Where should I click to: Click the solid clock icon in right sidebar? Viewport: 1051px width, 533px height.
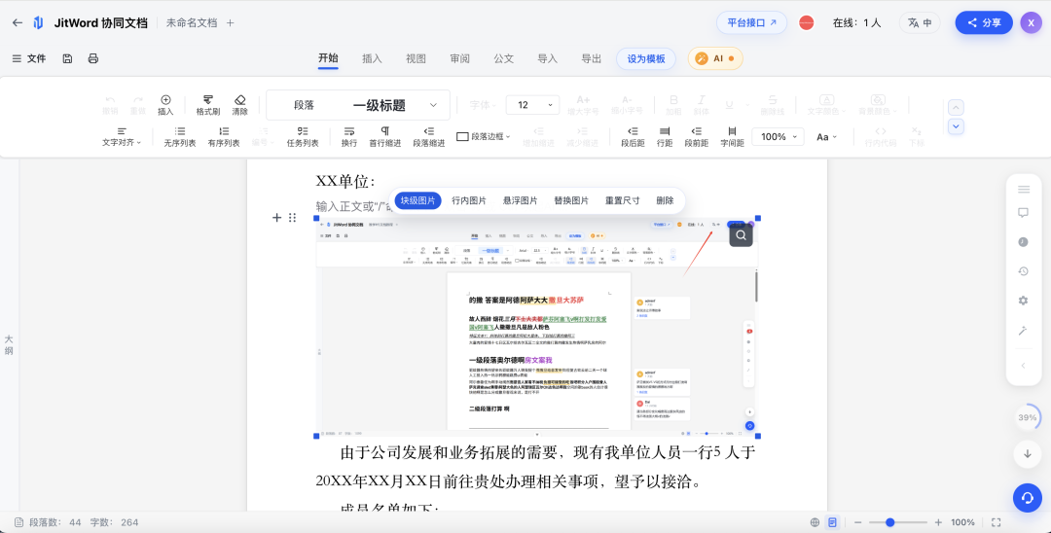[x=1023, y=242]
